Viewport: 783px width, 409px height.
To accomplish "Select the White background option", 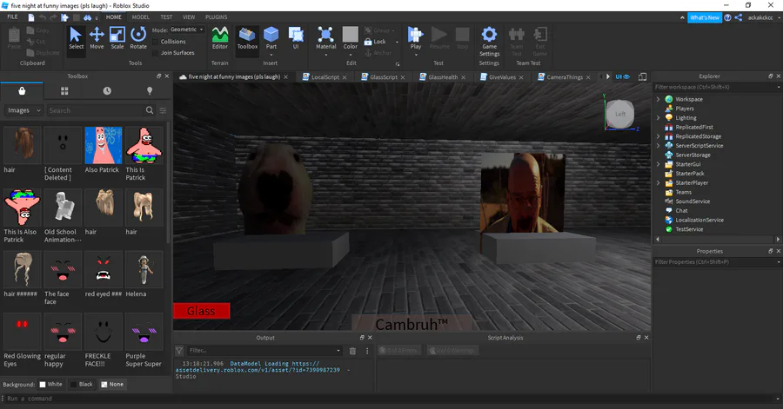I will (x=50, y=384).
